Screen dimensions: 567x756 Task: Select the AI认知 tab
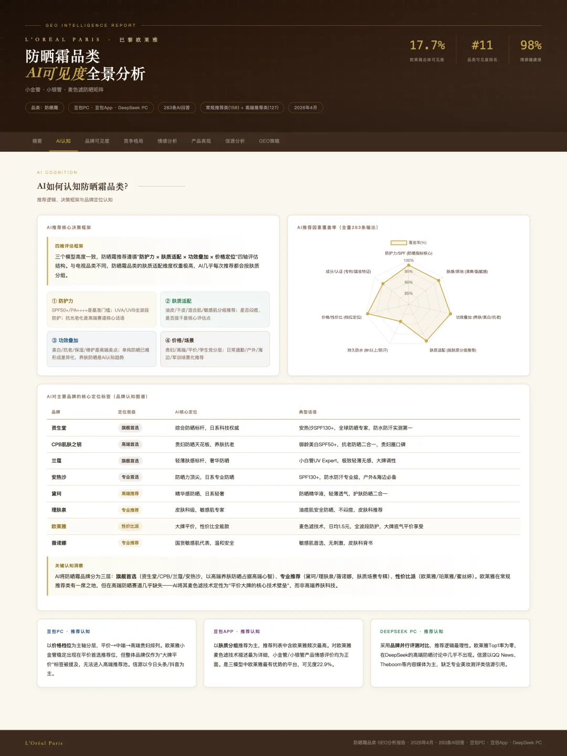point(64,141)
